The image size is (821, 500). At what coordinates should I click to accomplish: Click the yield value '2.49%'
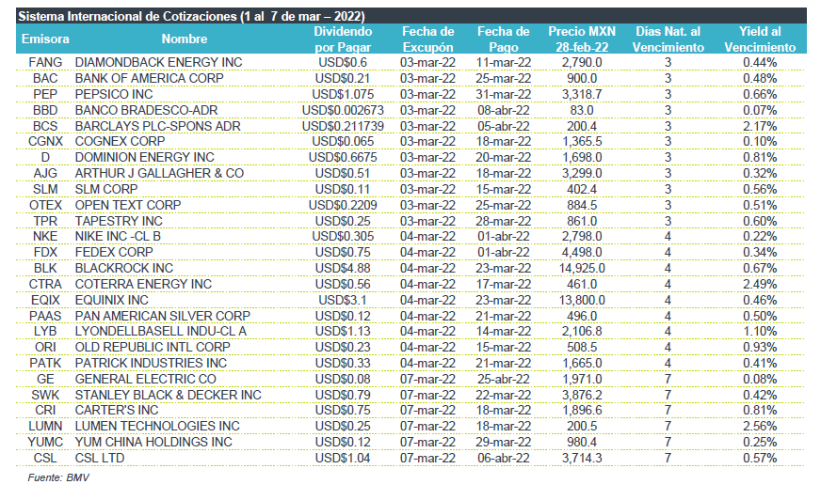click(760, 284)
